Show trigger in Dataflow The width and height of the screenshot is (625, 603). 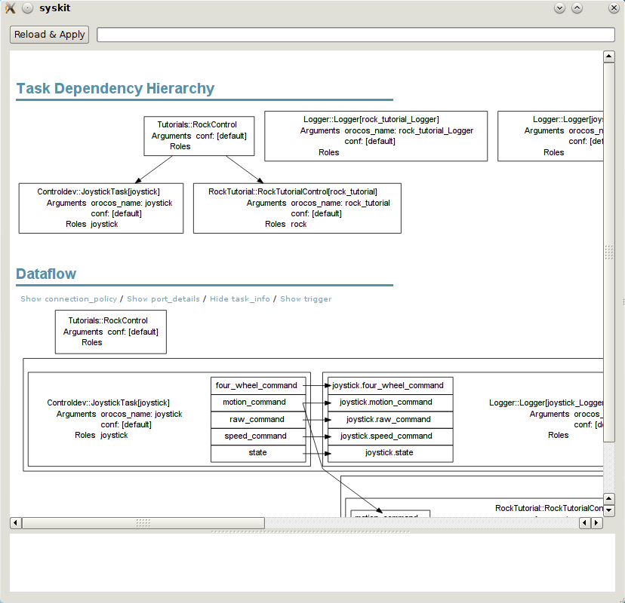coord(306,299)
